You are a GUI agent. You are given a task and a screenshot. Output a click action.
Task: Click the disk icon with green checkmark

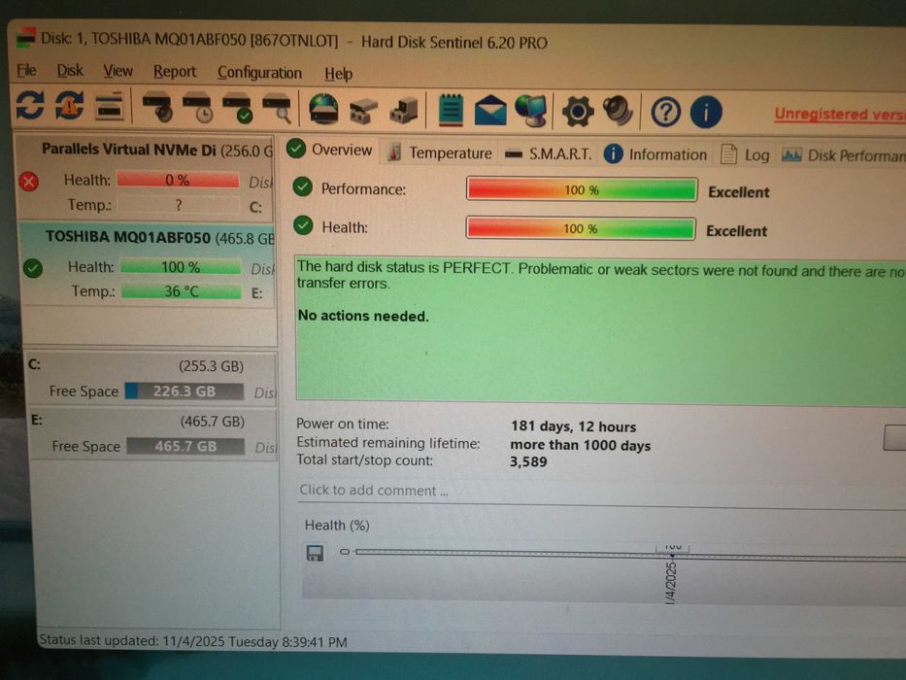238,108
